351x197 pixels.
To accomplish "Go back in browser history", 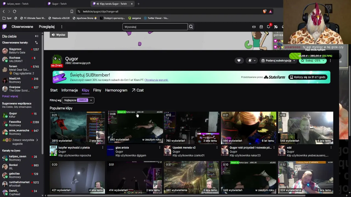I will (x=4, y=11).
